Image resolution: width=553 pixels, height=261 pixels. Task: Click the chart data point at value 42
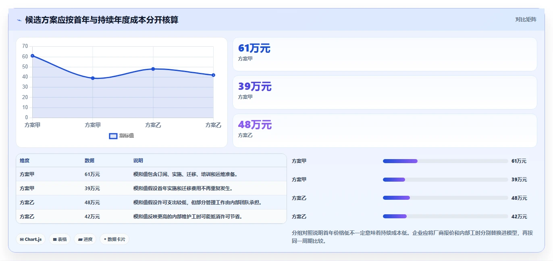point(213,75)
